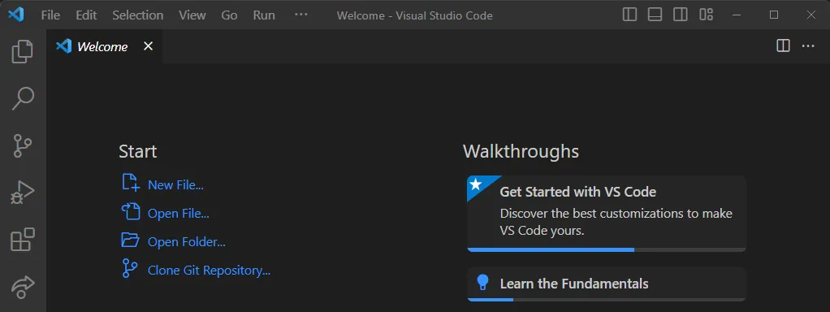Viewport: 830px width, 312px height.
Task: Open the Selection menu
Action: [137, 15]
